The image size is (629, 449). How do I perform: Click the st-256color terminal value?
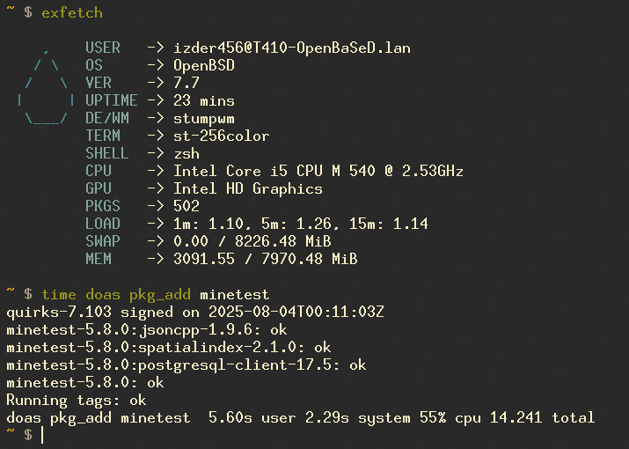click(221, 136)
